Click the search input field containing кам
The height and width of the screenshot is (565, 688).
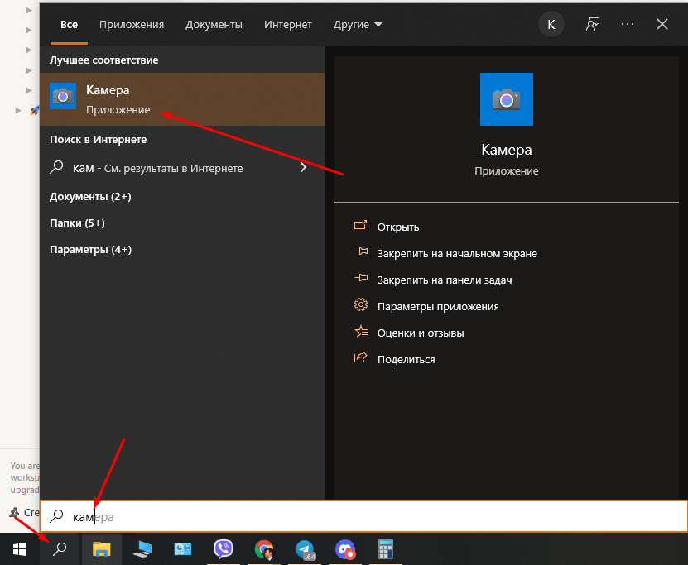(x=363, y=516)
